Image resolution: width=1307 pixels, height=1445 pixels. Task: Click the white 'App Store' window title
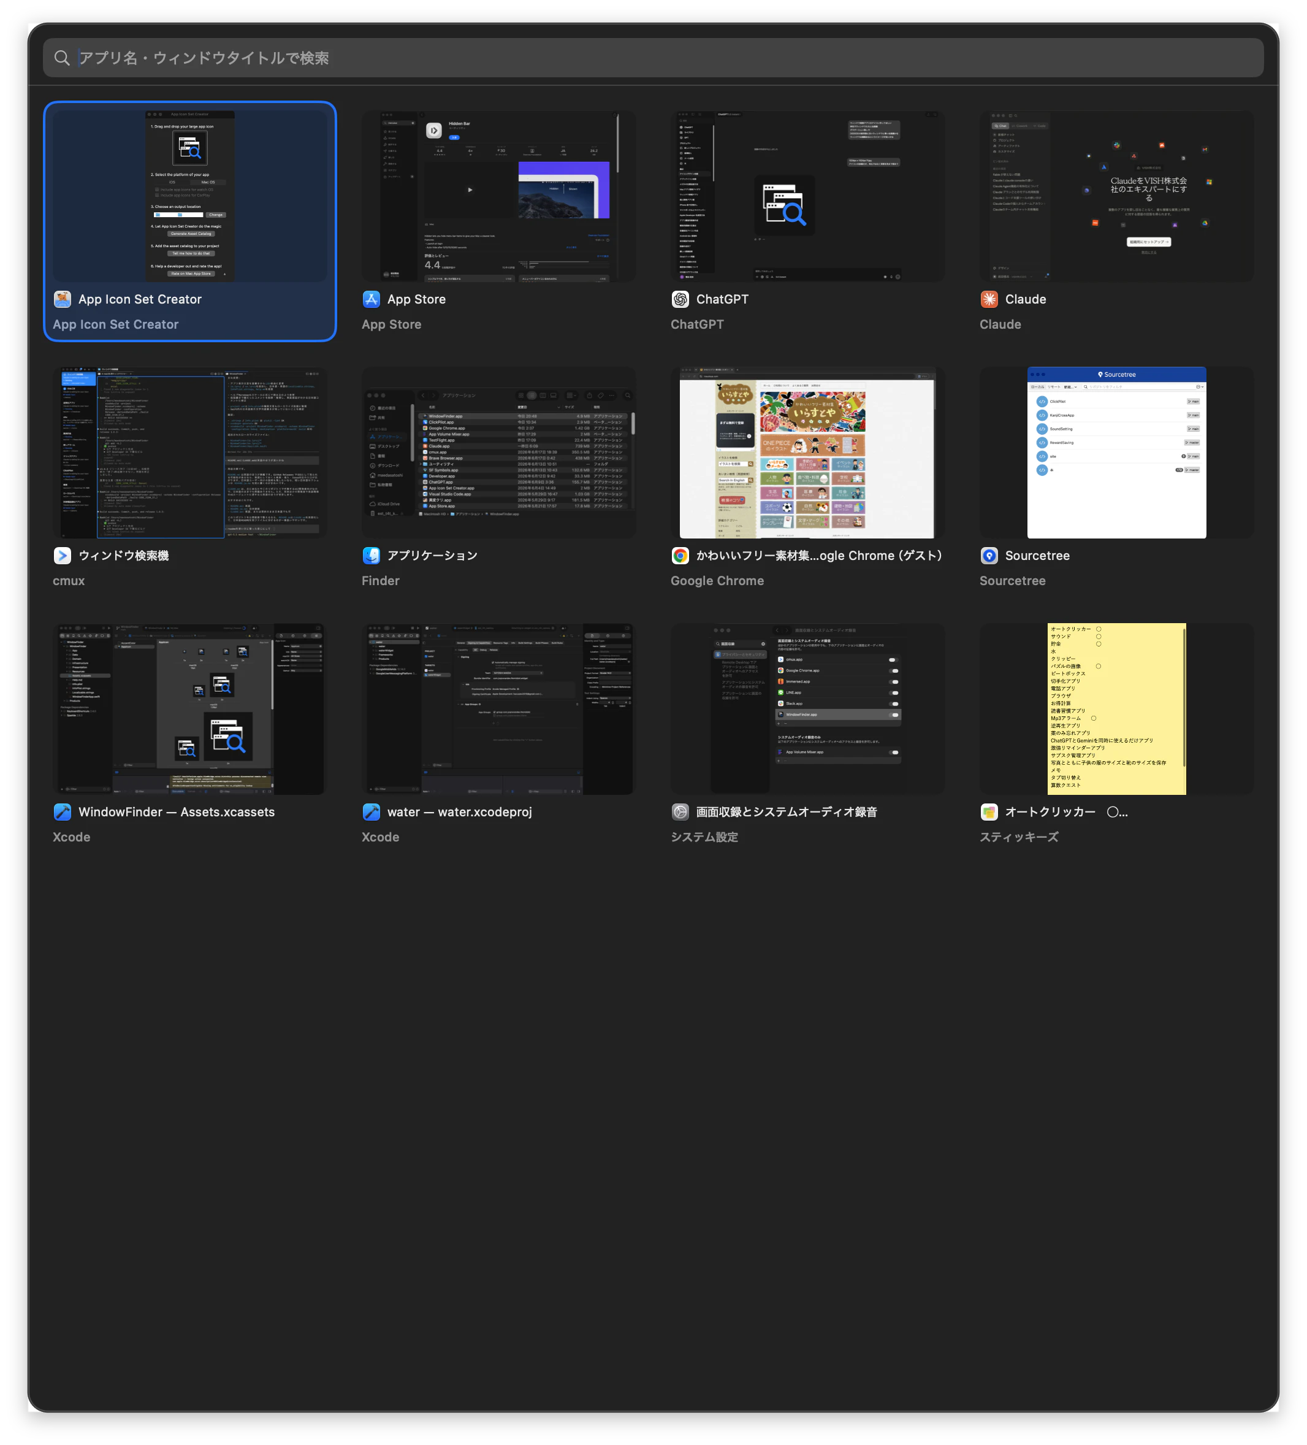[416, 299]
